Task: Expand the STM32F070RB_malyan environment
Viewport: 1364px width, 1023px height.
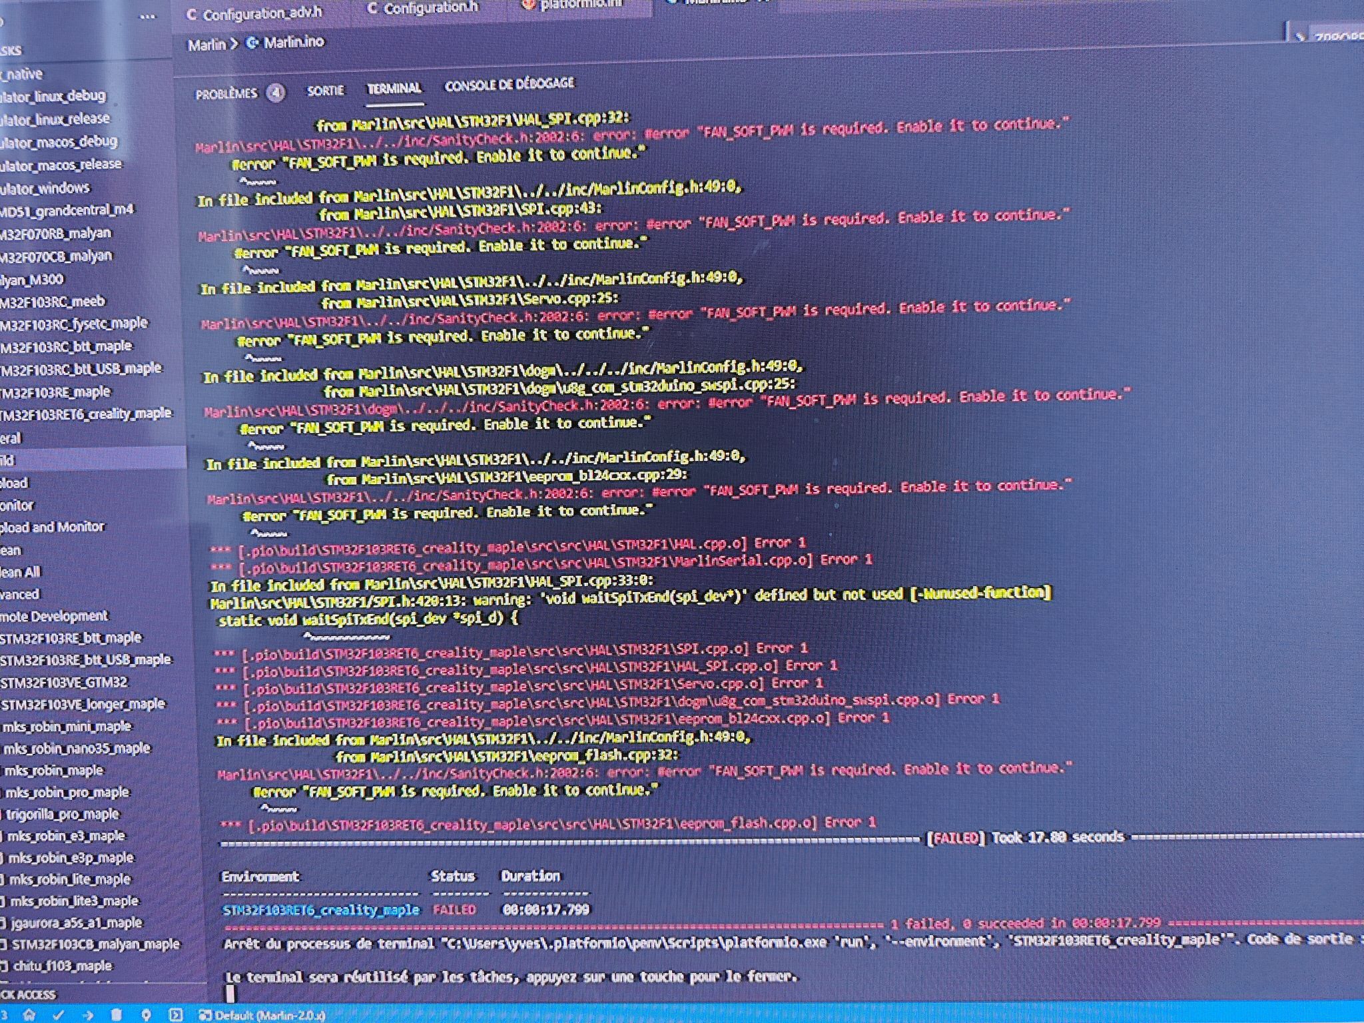Action: [x=56, y=234]
